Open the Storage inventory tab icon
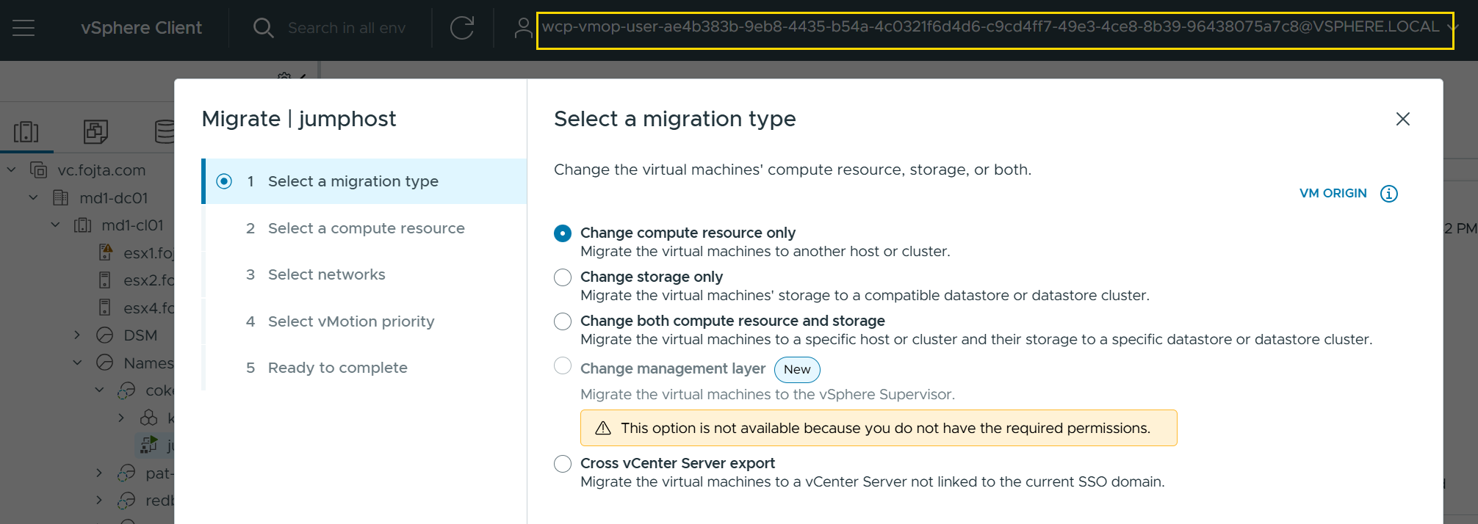 click(165, 132)
